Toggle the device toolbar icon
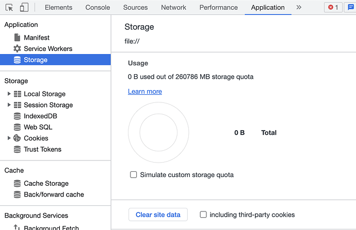Image resolution: width=356 pixels, height=230 pixels. pos(24,7)
